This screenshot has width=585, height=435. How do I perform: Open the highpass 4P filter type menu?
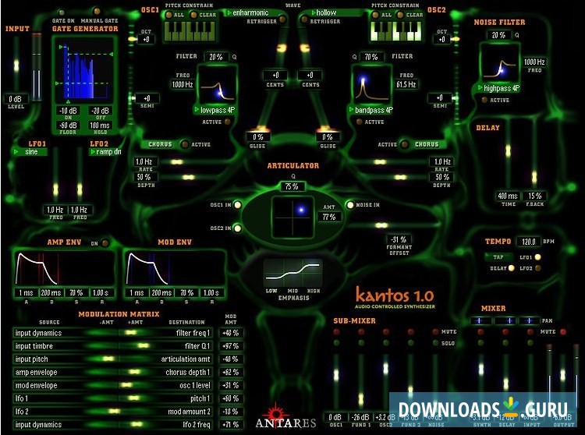499,88
